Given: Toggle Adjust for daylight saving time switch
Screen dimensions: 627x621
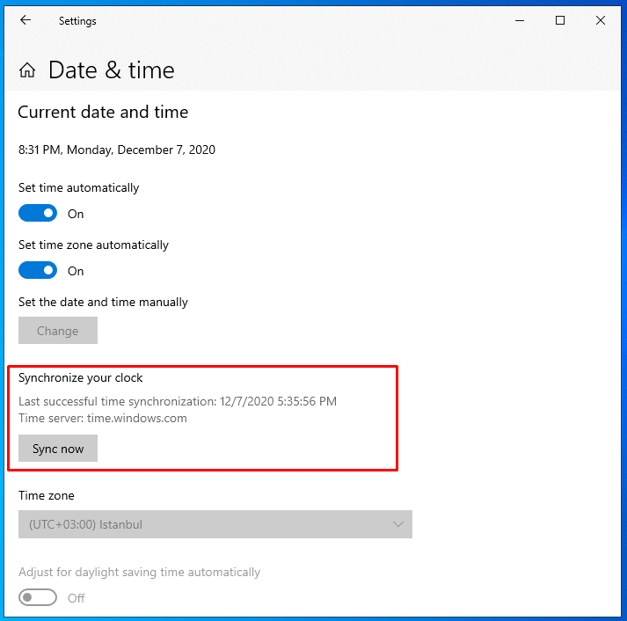Looking at the screenshot, I should [x=38, y=597].
